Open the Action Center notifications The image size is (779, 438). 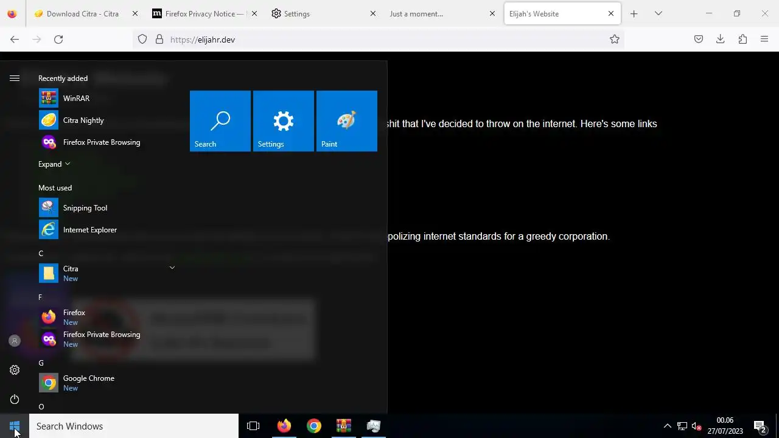tap(760, 426)
